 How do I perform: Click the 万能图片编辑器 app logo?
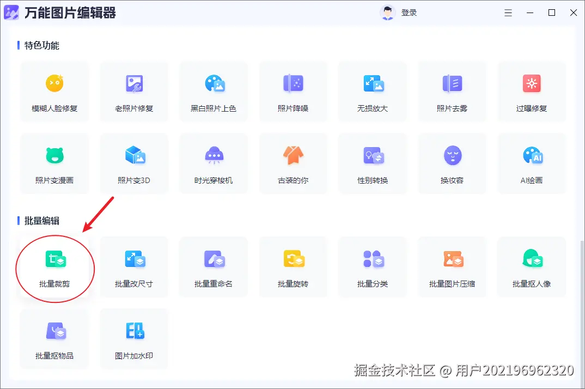(x=11, y=13)
